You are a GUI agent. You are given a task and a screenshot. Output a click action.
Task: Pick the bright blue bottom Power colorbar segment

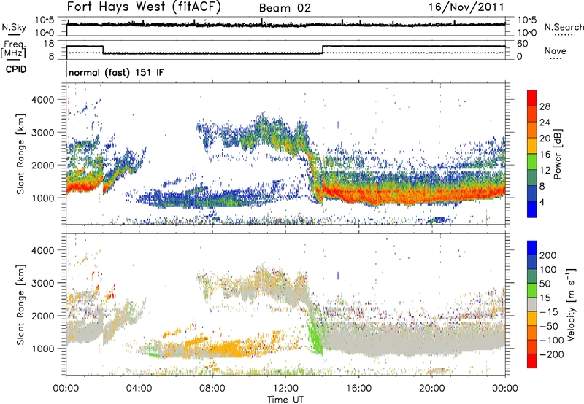(x=532, y=209)
